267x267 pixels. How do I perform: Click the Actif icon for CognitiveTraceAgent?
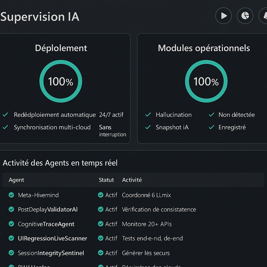pos(101,224)
